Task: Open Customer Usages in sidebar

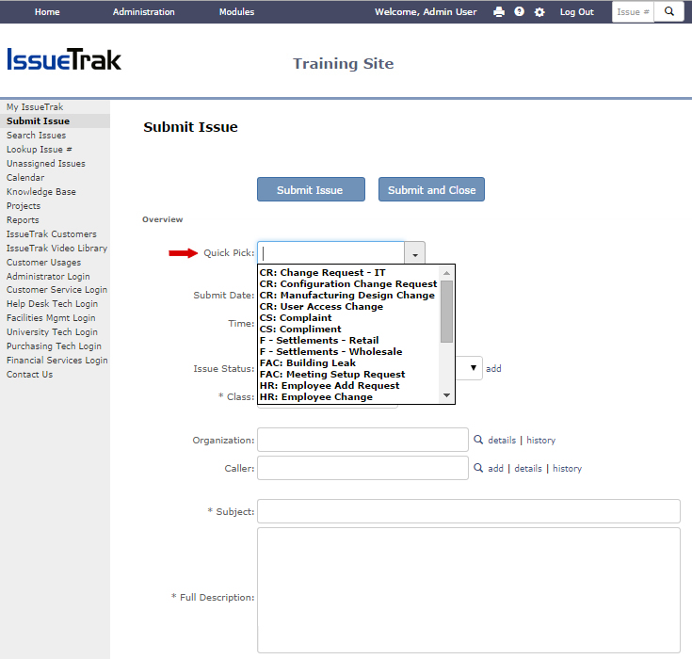Action: pyautogui.click(x=43, y=262)
